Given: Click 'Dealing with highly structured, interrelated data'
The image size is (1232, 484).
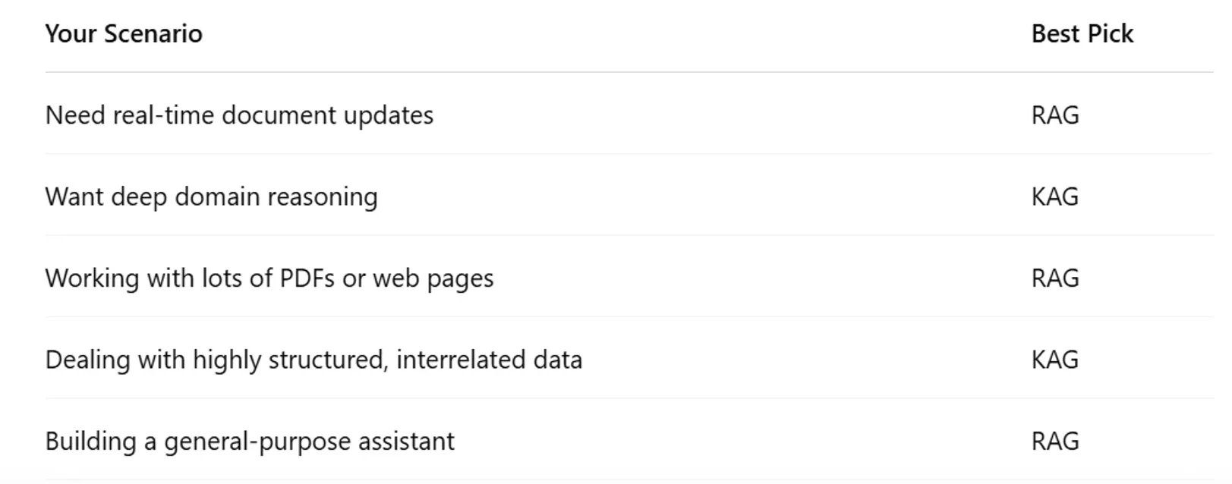Looking at the screenshot, I should [314, 360].
